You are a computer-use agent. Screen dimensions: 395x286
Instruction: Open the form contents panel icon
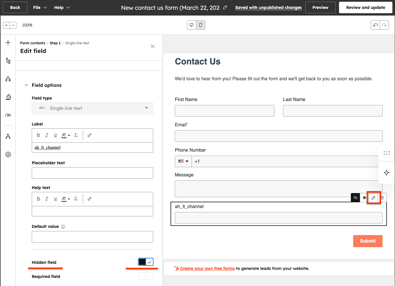(x=8, y=61)
